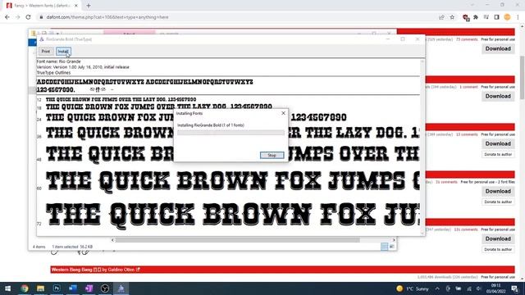Open the volume control in system tray
525x295 pixels.
(x=479, y=288)
